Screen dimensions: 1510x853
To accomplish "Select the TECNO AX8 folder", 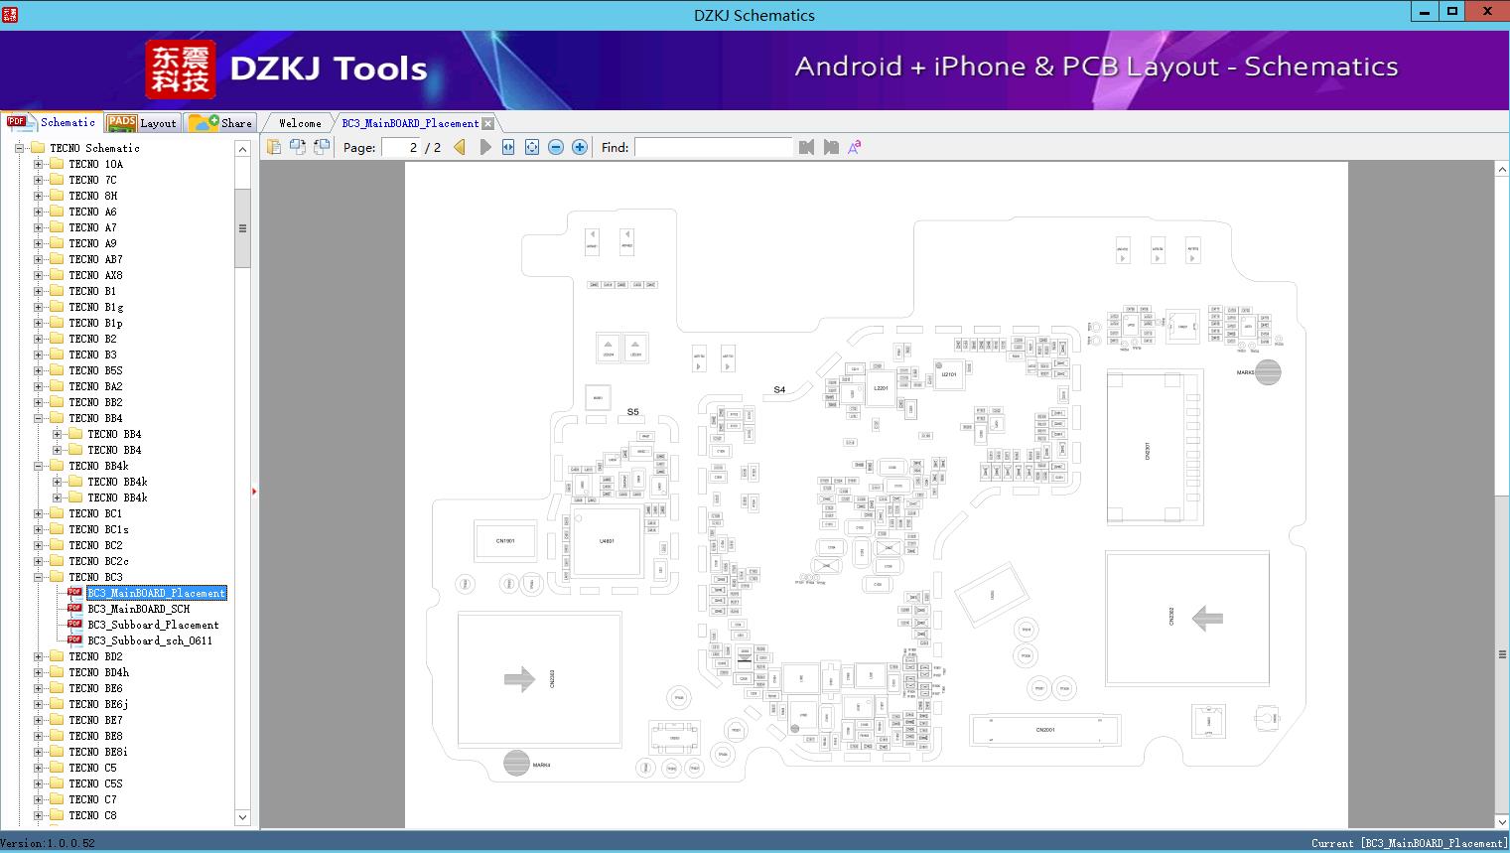I will tap(95, 275).
